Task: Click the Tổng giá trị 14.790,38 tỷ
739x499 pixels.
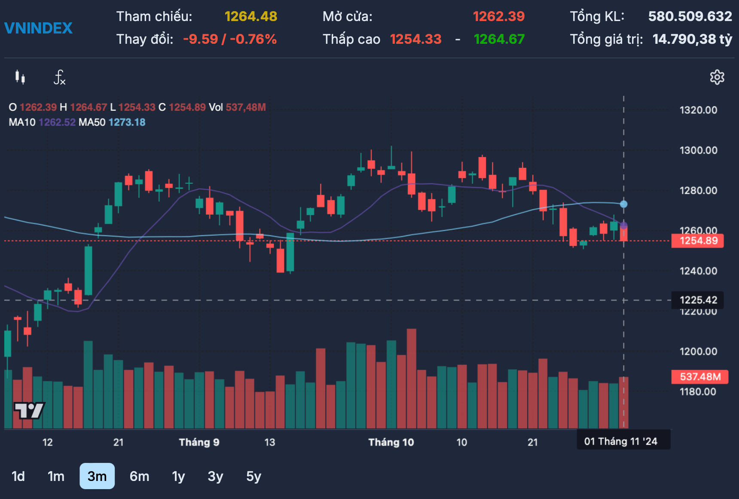Action: pos(692,39)
